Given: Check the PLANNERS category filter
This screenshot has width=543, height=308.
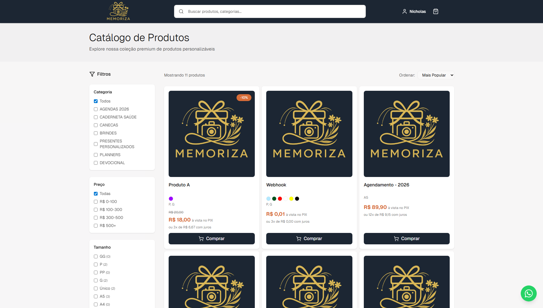Looking at the screenshot, I should pyautogui.click(x=96, y=155).
